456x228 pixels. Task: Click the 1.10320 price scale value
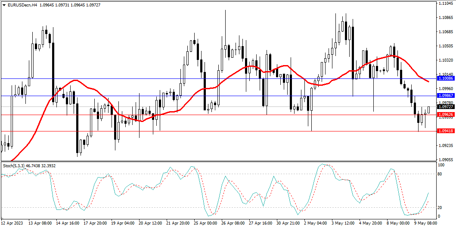(445, 60)
